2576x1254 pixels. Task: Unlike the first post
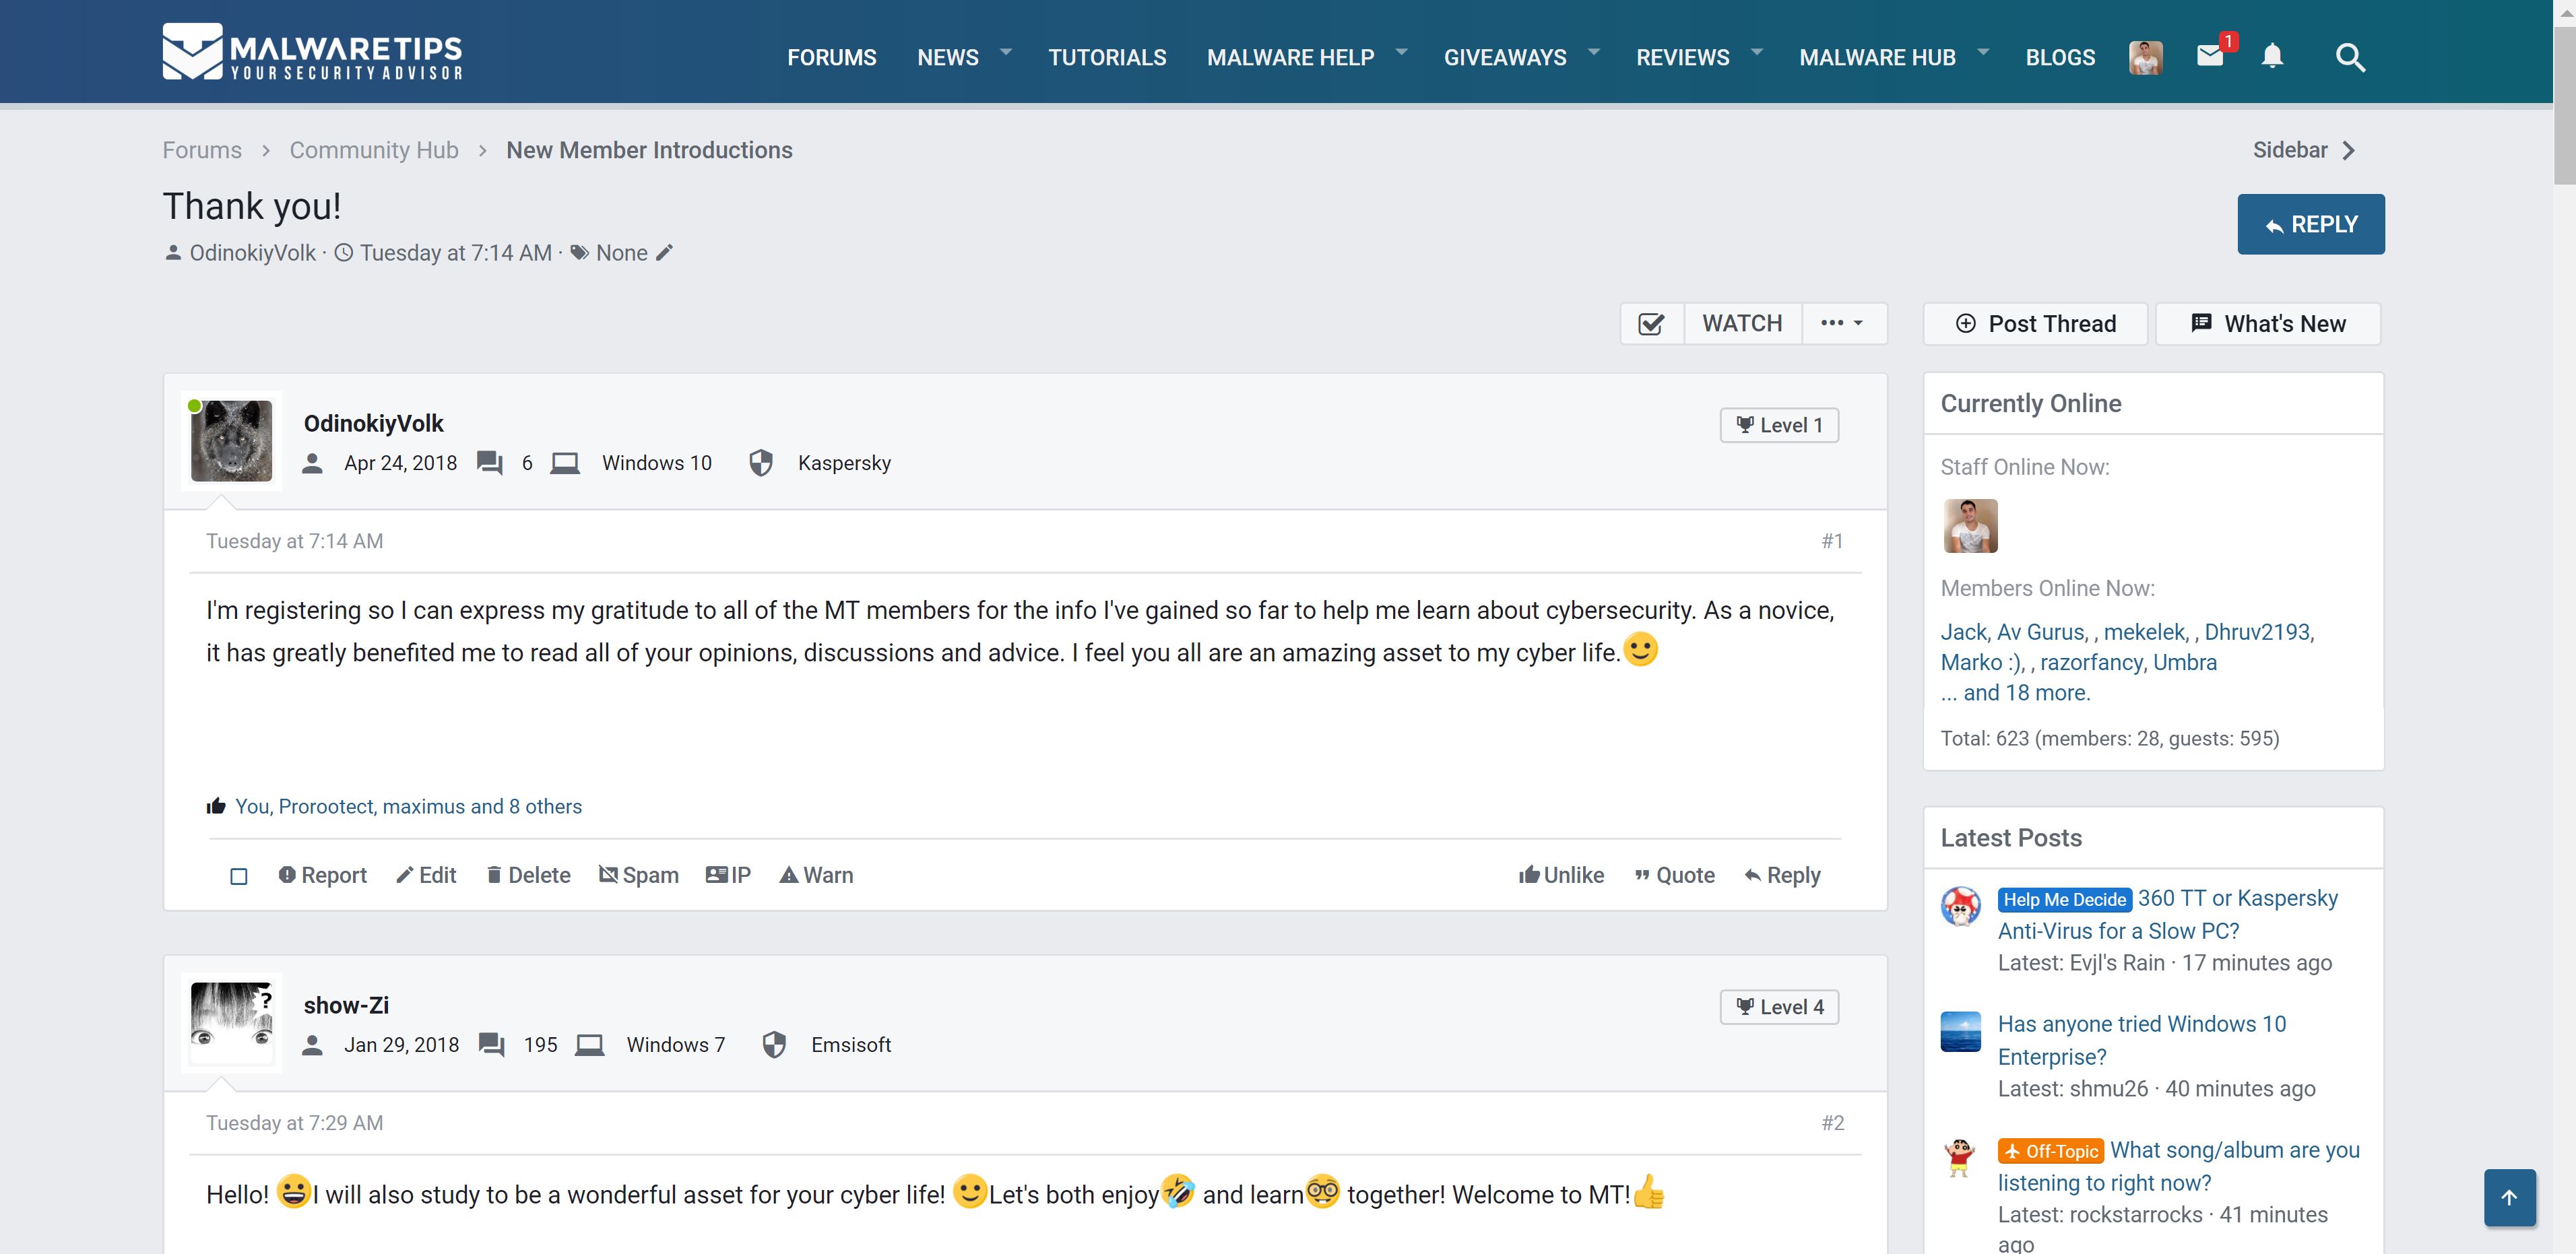[x=1561, y=875]
